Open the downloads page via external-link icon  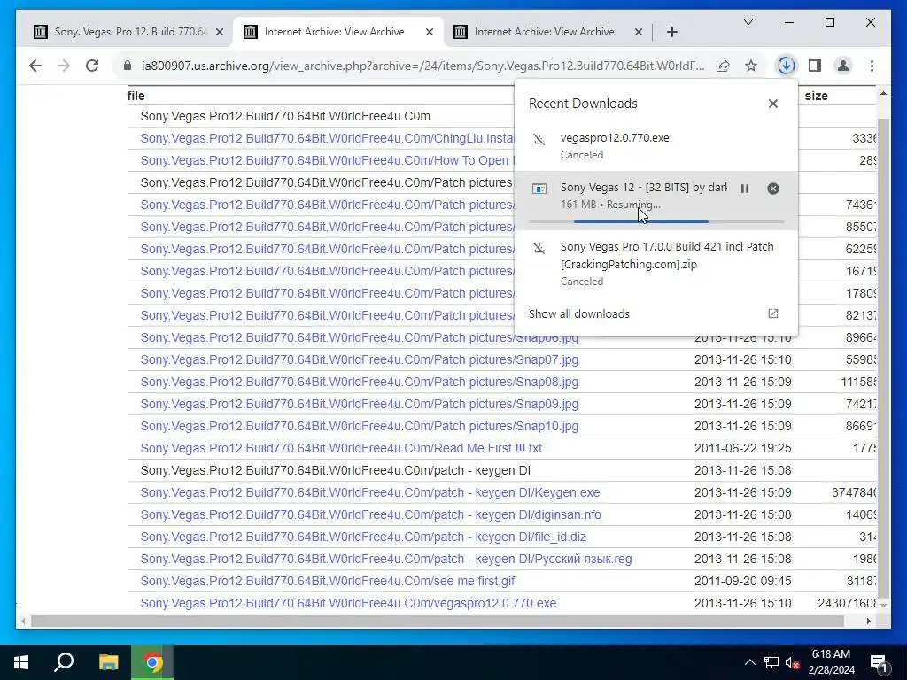(772, 313)
